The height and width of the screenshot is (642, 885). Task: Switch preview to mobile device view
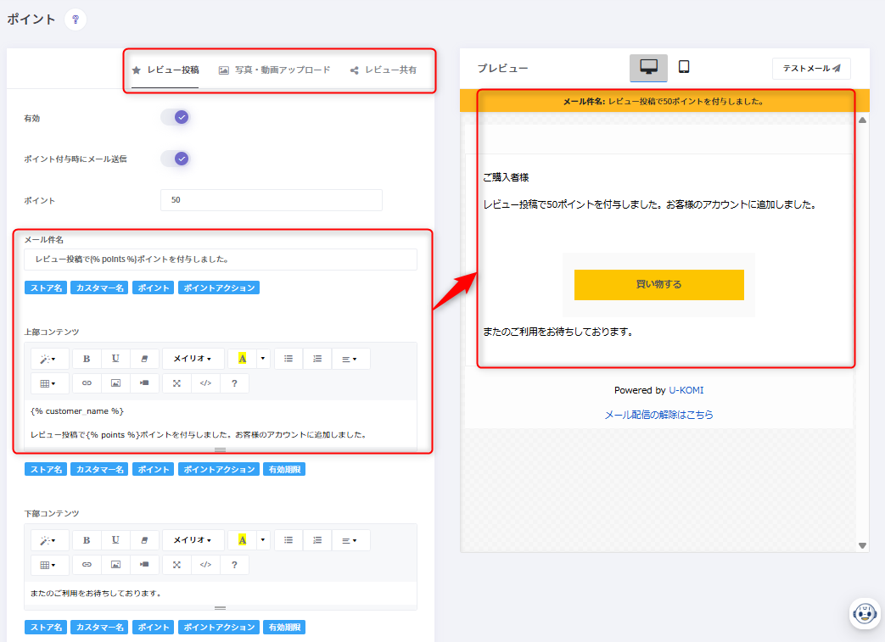tap(683, 68)
